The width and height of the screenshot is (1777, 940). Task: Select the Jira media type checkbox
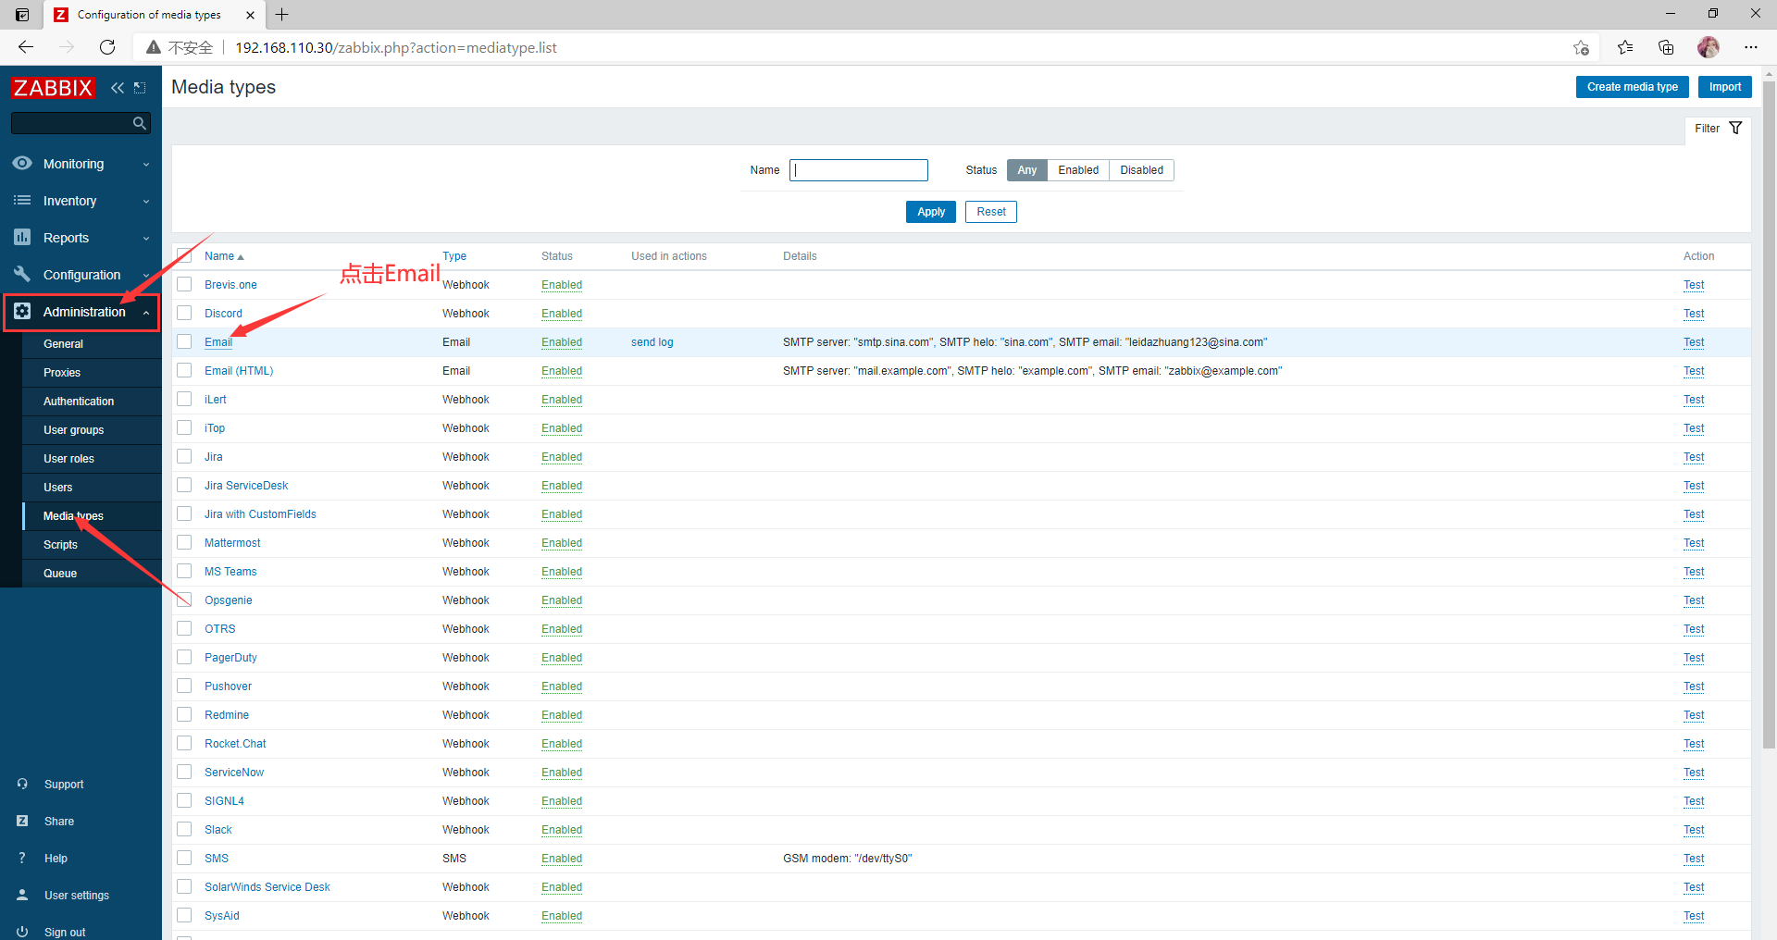coord(185,457)
